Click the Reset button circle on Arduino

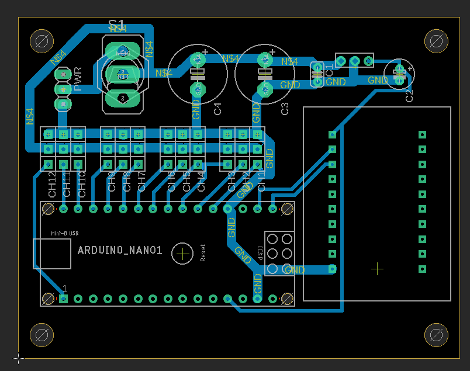[182, 254]
